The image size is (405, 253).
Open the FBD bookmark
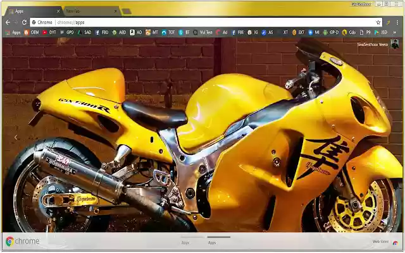click(102, 32)
